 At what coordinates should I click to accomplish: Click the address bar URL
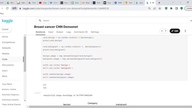[x=66, y=8]
